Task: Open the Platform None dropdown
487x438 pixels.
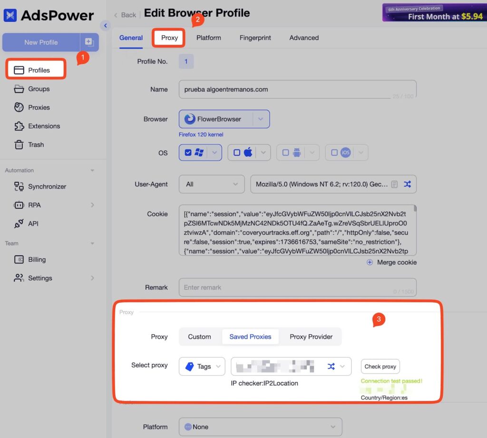Action: click(x=260, y=427)
